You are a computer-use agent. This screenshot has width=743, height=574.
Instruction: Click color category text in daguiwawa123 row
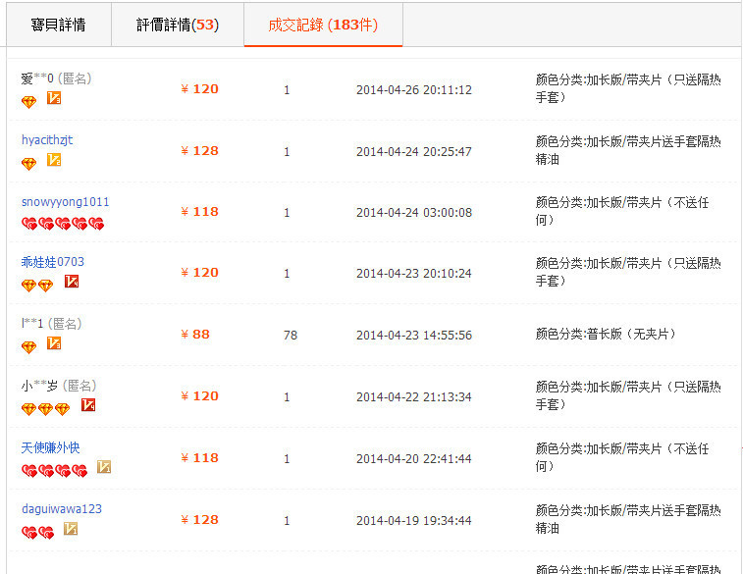coord(628,519)
